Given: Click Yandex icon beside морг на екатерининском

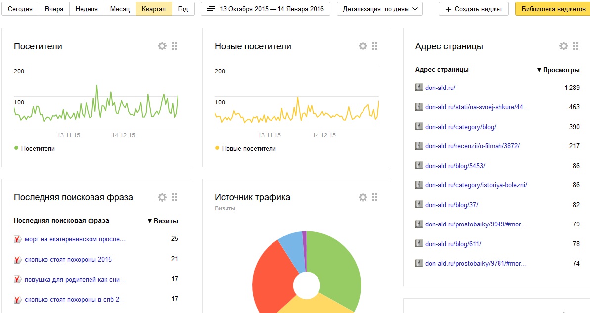Looking at the screenshot, I should click(x=18, y=239).
